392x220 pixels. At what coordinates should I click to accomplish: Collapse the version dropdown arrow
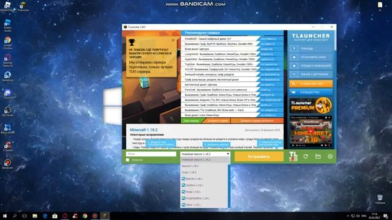228,154
